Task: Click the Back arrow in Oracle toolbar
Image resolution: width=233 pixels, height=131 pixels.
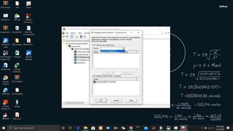Action: 64,36
